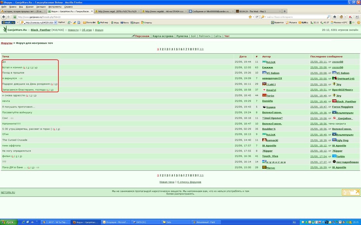The image size is (361, 225).
Task: Close the active GanjaWars forum tab
Action: point(92,11)
